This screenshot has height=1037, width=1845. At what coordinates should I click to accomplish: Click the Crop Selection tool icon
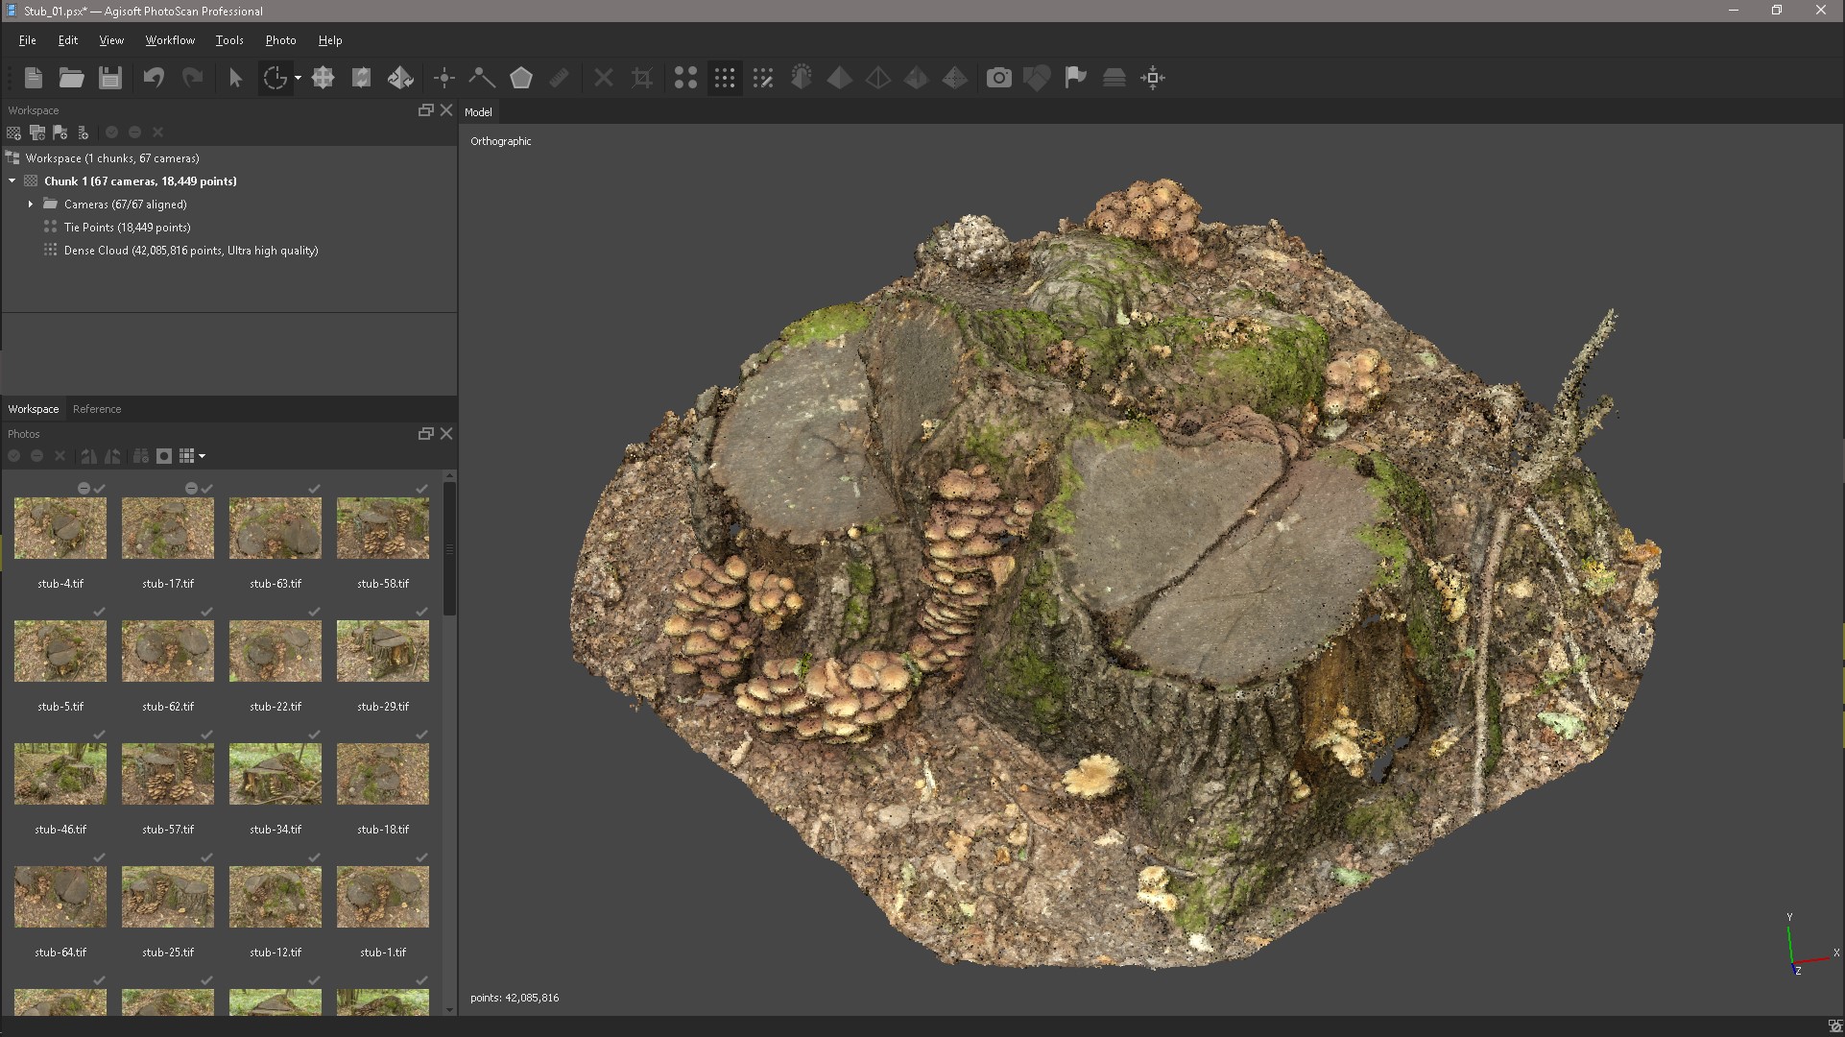642,78
